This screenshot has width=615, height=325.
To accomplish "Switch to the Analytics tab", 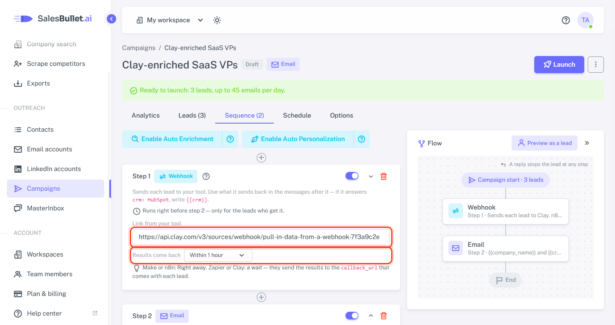I will coord(146,115).
